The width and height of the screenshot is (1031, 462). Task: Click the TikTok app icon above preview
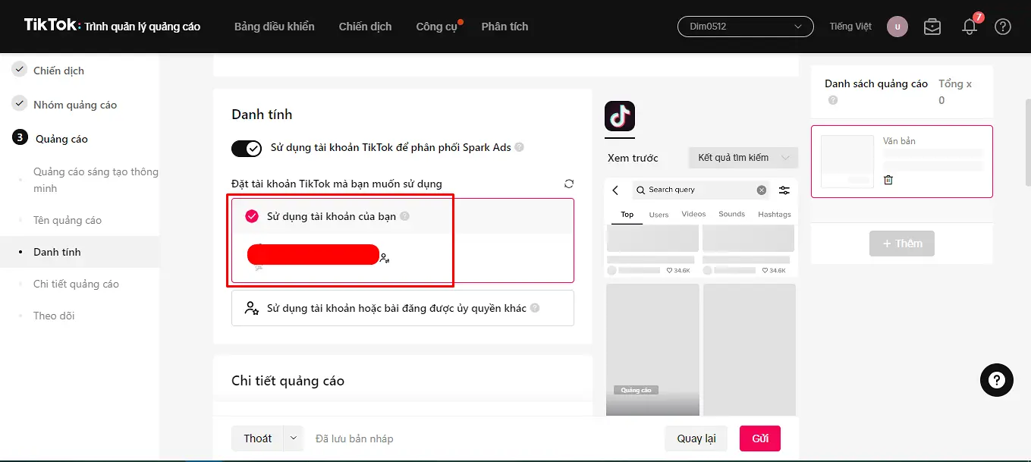pyautogui.click(x=620, y=116)
